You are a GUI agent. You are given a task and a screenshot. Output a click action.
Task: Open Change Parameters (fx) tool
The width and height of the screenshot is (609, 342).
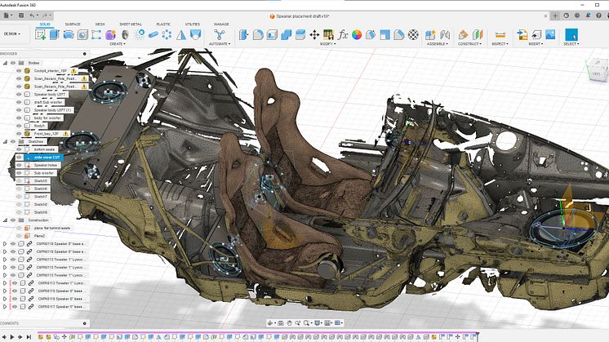pos(344,34)
